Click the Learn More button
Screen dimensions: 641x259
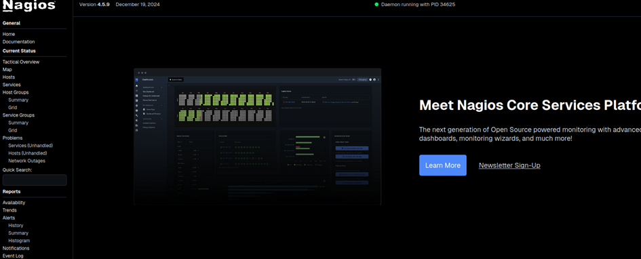(x=443, y=165)
